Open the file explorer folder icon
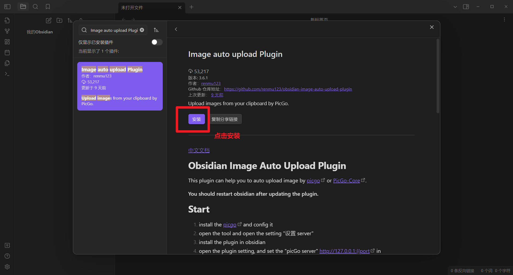The width and height of the screenshot is (513, 275). point(23,7)
